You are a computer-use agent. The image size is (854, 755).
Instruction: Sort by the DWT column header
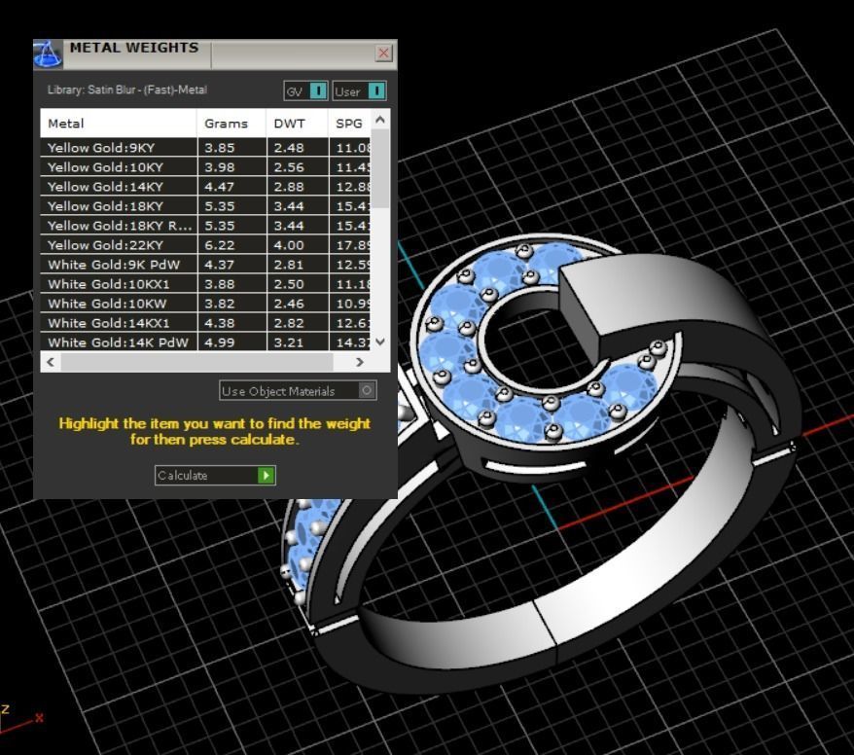tap(298, 124)
